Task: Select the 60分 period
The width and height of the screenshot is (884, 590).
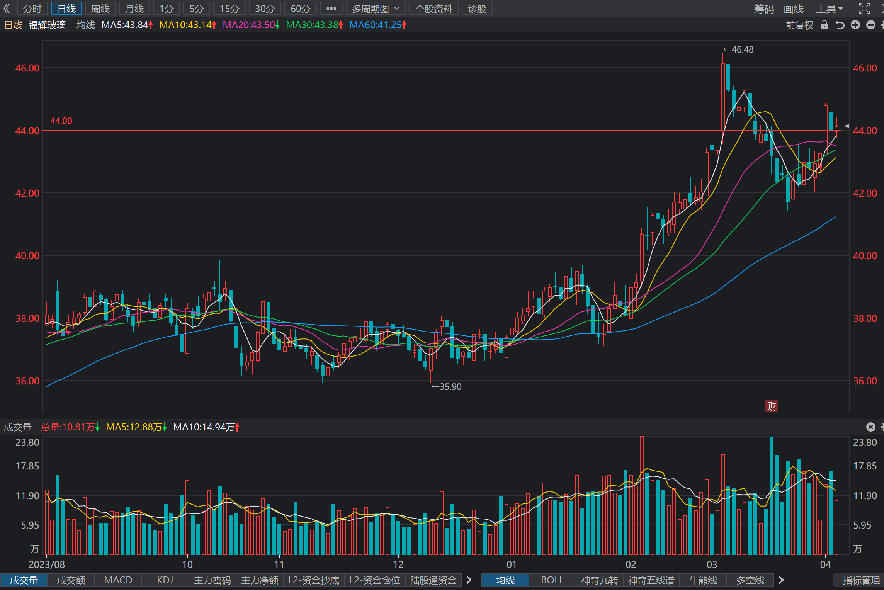Action: click(301, 9)
